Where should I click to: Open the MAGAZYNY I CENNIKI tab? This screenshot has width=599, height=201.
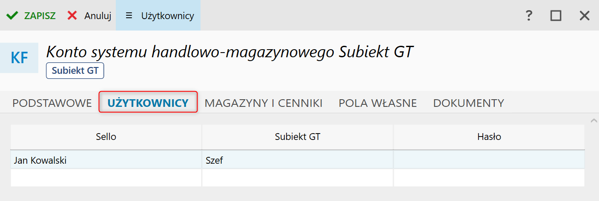point(263,103)
